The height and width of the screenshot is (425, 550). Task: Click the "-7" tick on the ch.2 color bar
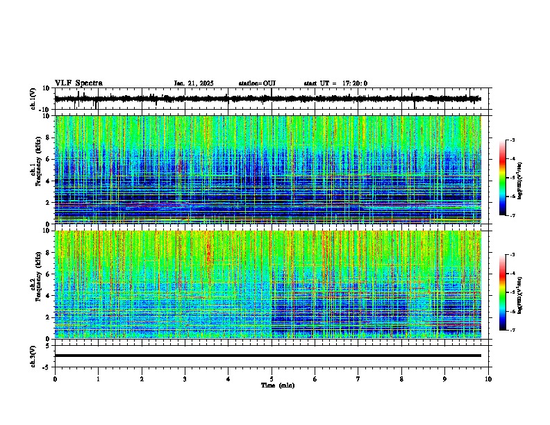click(512, 331)
